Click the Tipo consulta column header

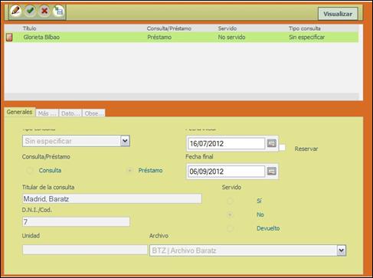tap(305, 28)
